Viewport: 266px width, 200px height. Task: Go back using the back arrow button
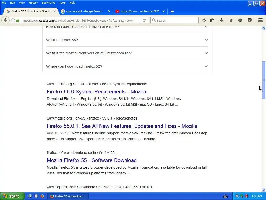pos(5,20)
